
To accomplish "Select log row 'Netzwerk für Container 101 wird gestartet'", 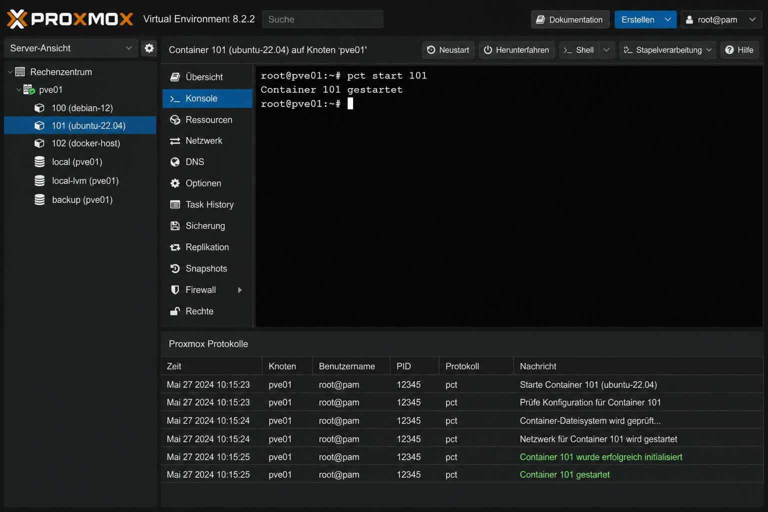I will pos(462,439).
